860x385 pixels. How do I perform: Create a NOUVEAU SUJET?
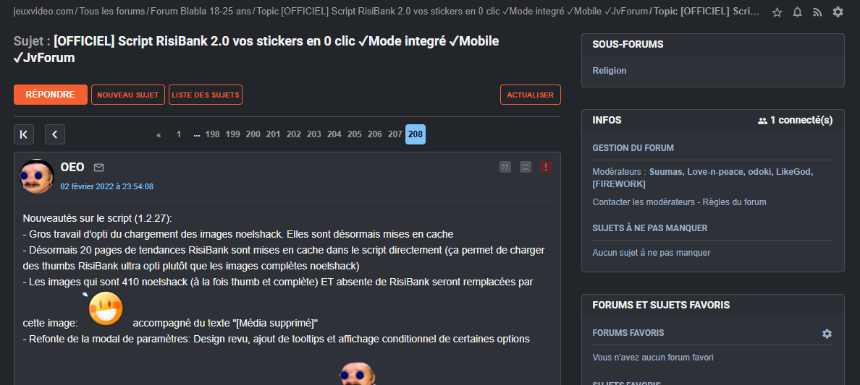coord(128,95)
